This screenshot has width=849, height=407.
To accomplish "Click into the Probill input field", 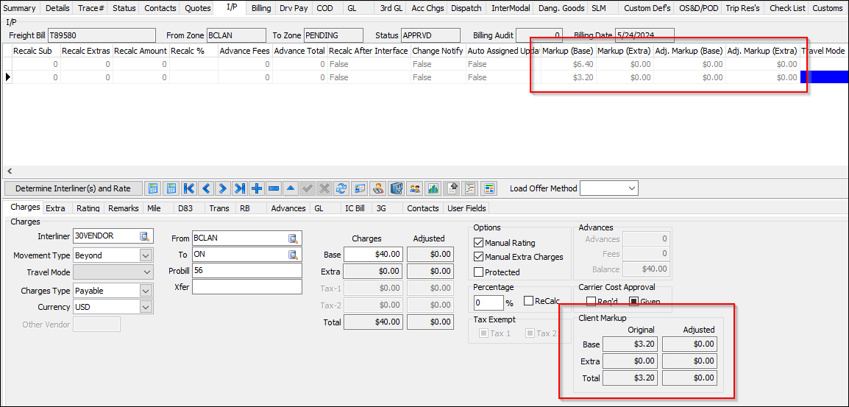I will tap(246, 270).
